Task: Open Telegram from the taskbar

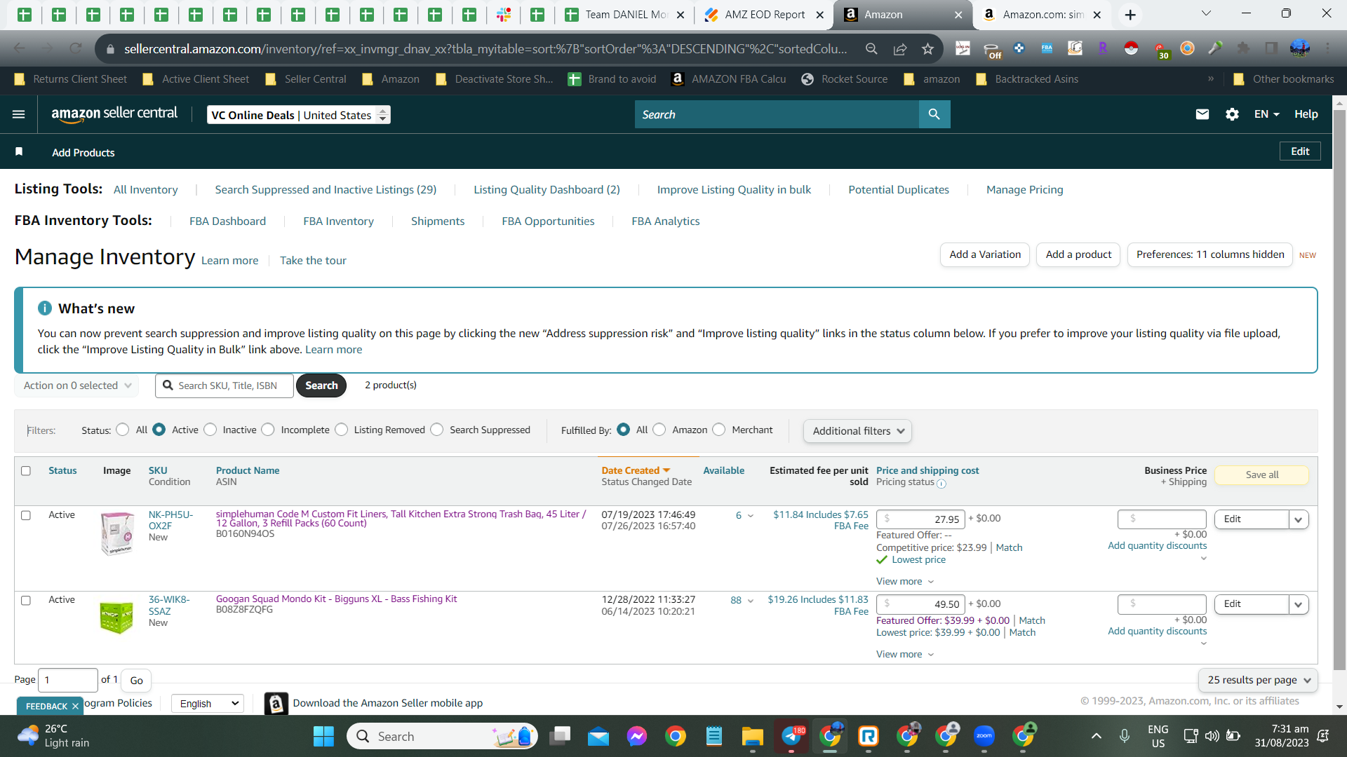Action: 791,736
